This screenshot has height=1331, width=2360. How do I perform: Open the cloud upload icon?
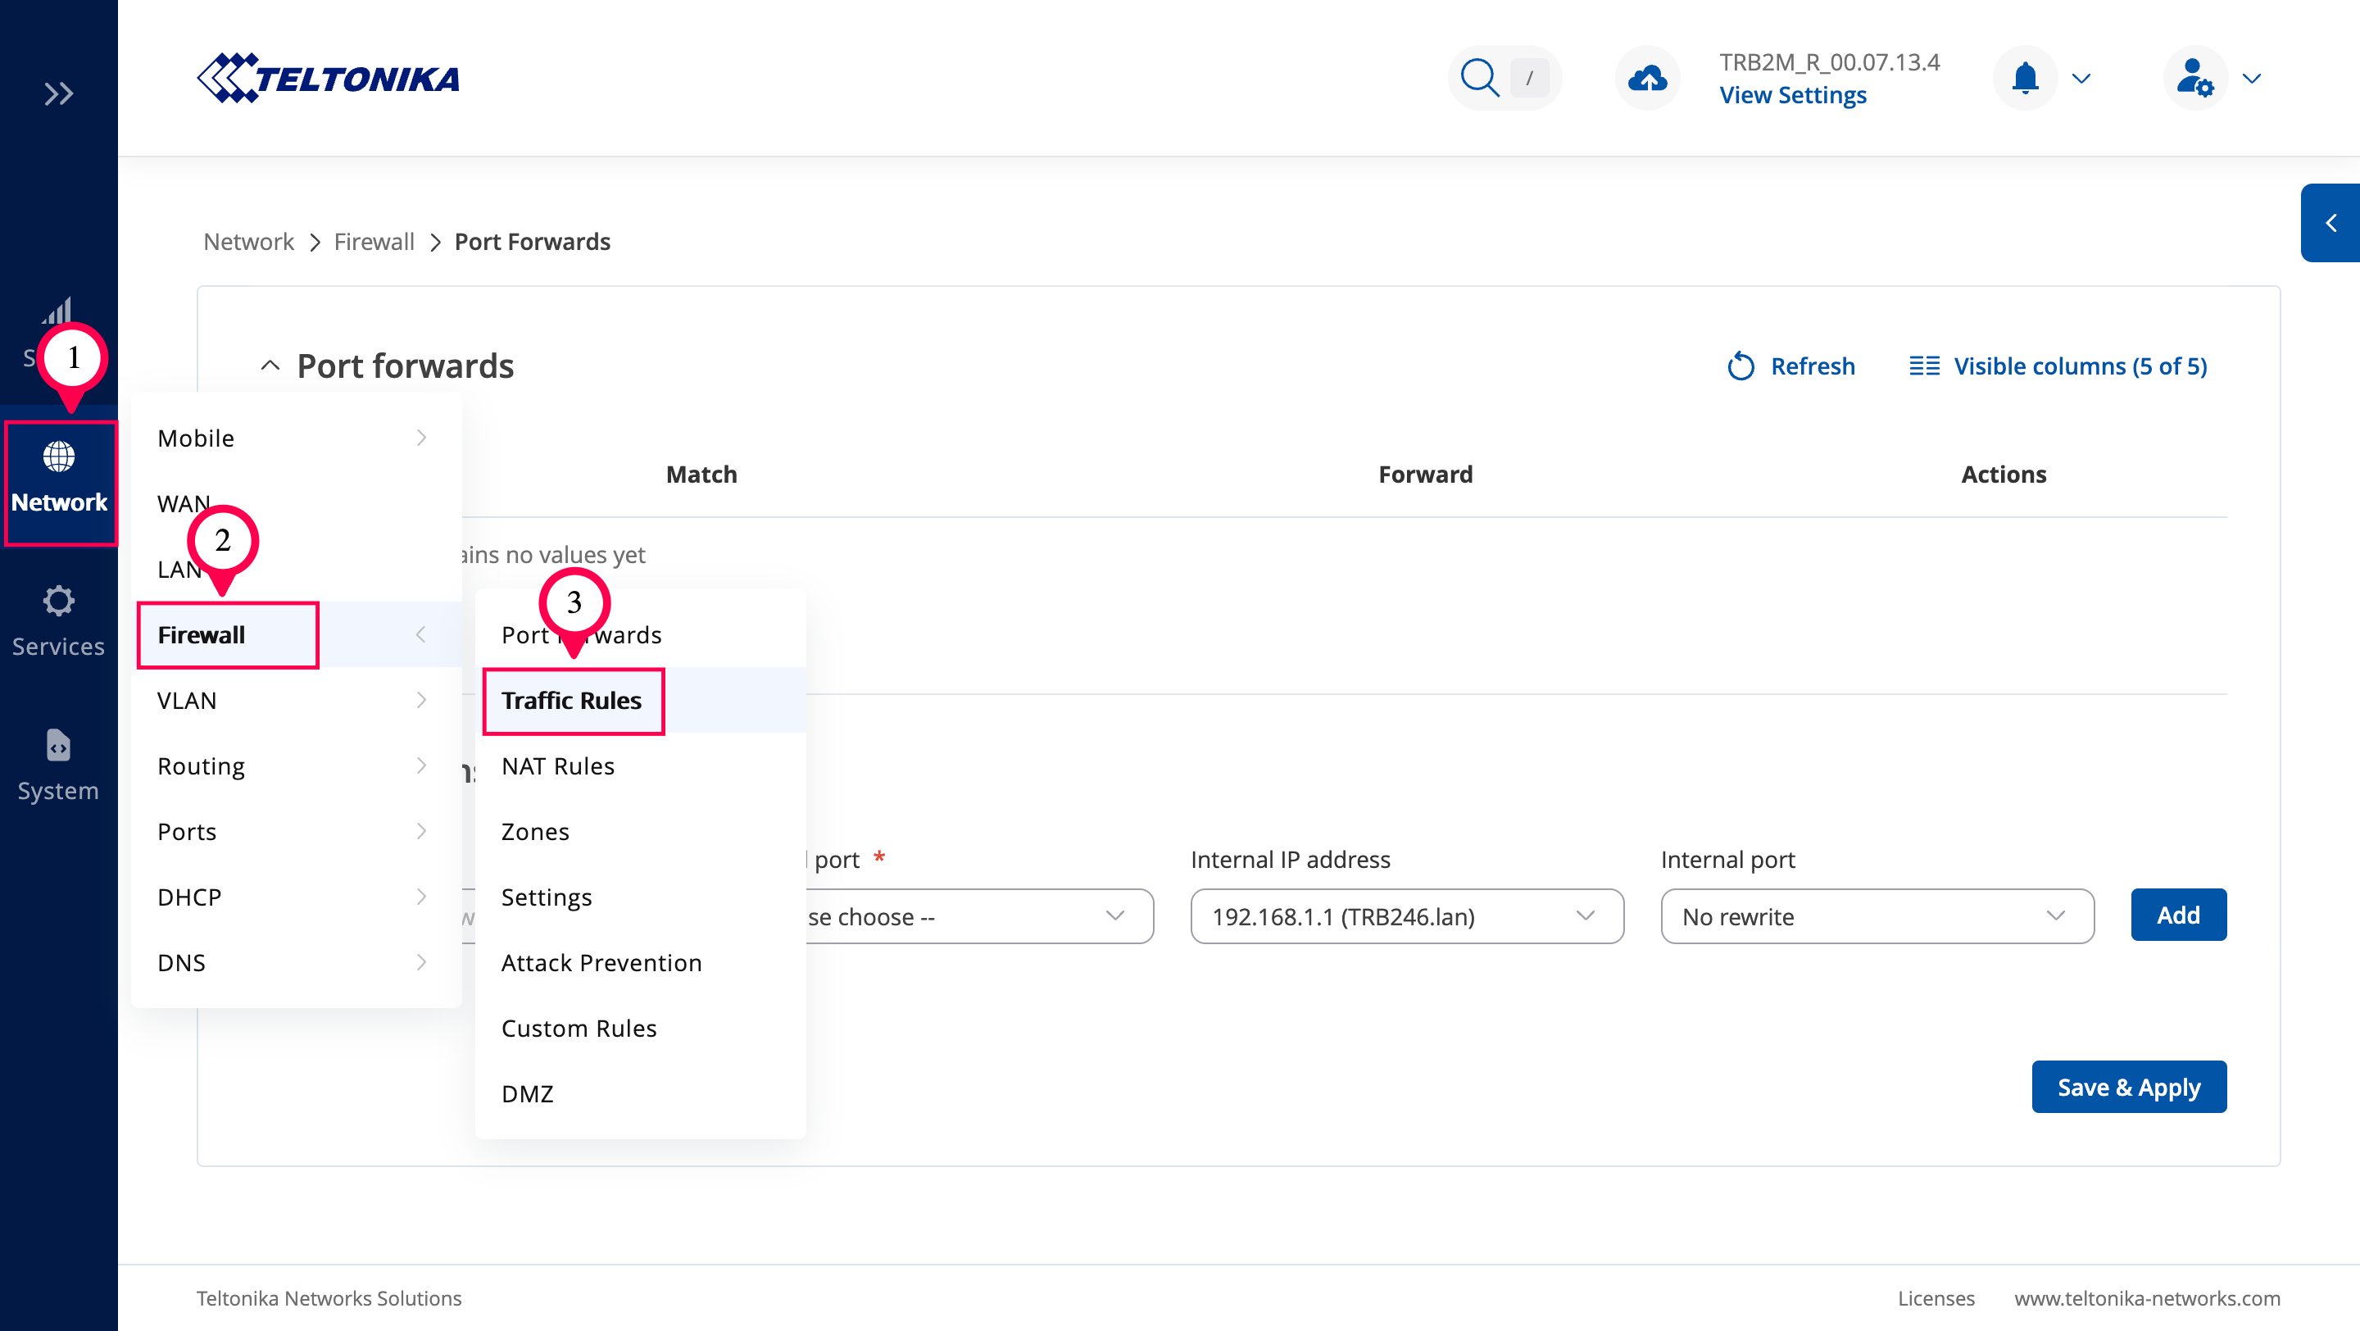1646,78
